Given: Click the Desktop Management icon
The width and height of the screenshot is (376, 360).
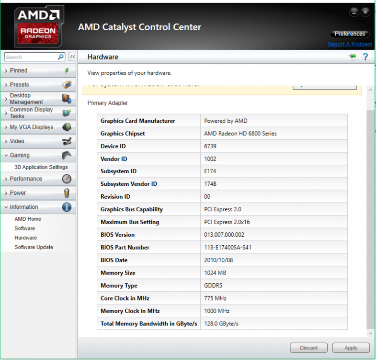Looking at the screenshot, I should pyautogui.click(x=67, y=99).
